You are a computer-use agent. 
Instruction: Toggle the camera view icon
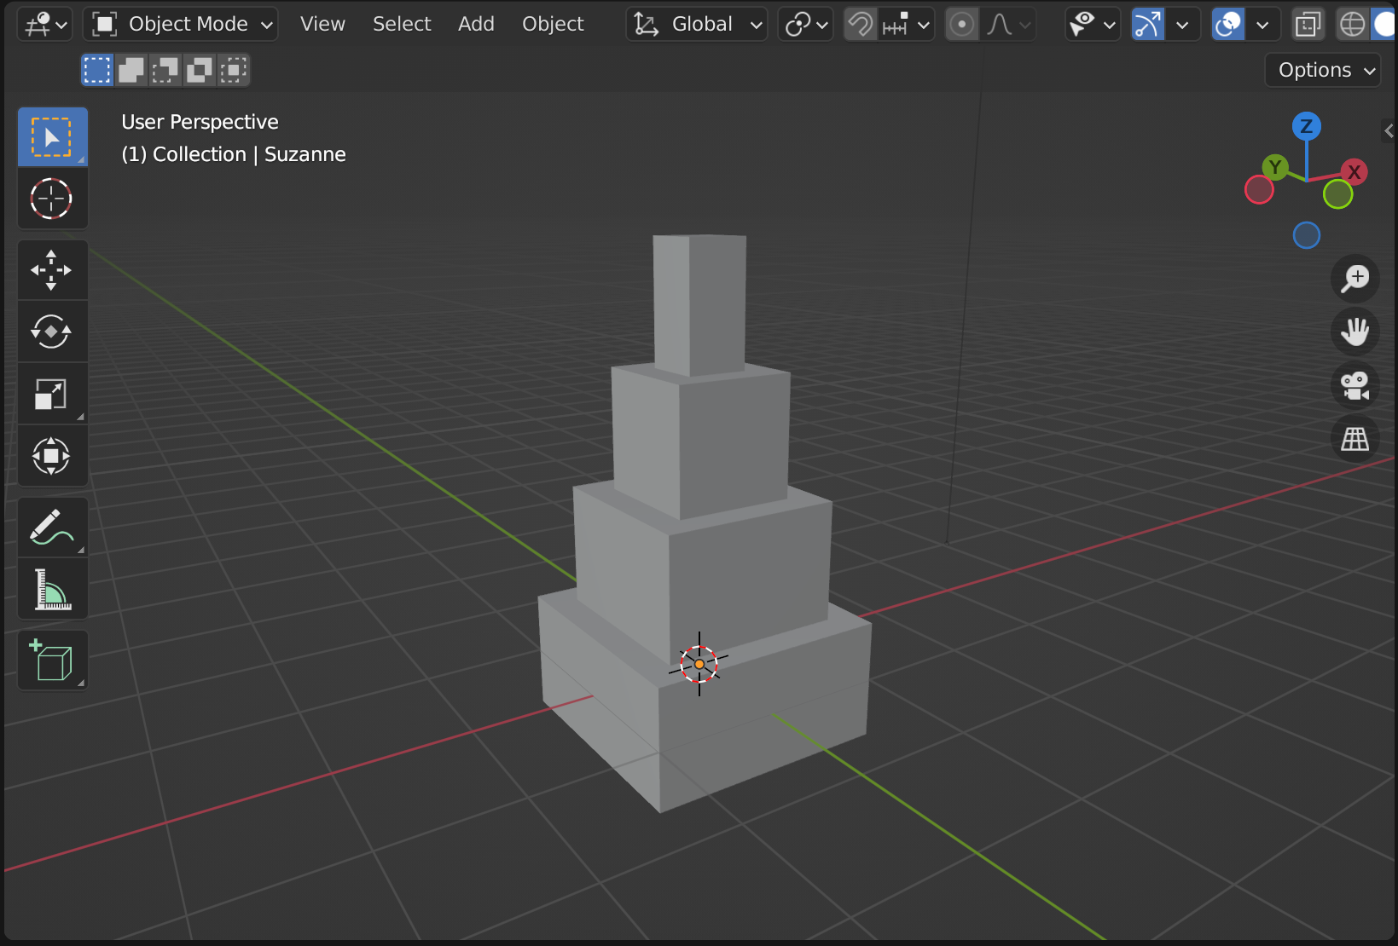(1354, 385)
